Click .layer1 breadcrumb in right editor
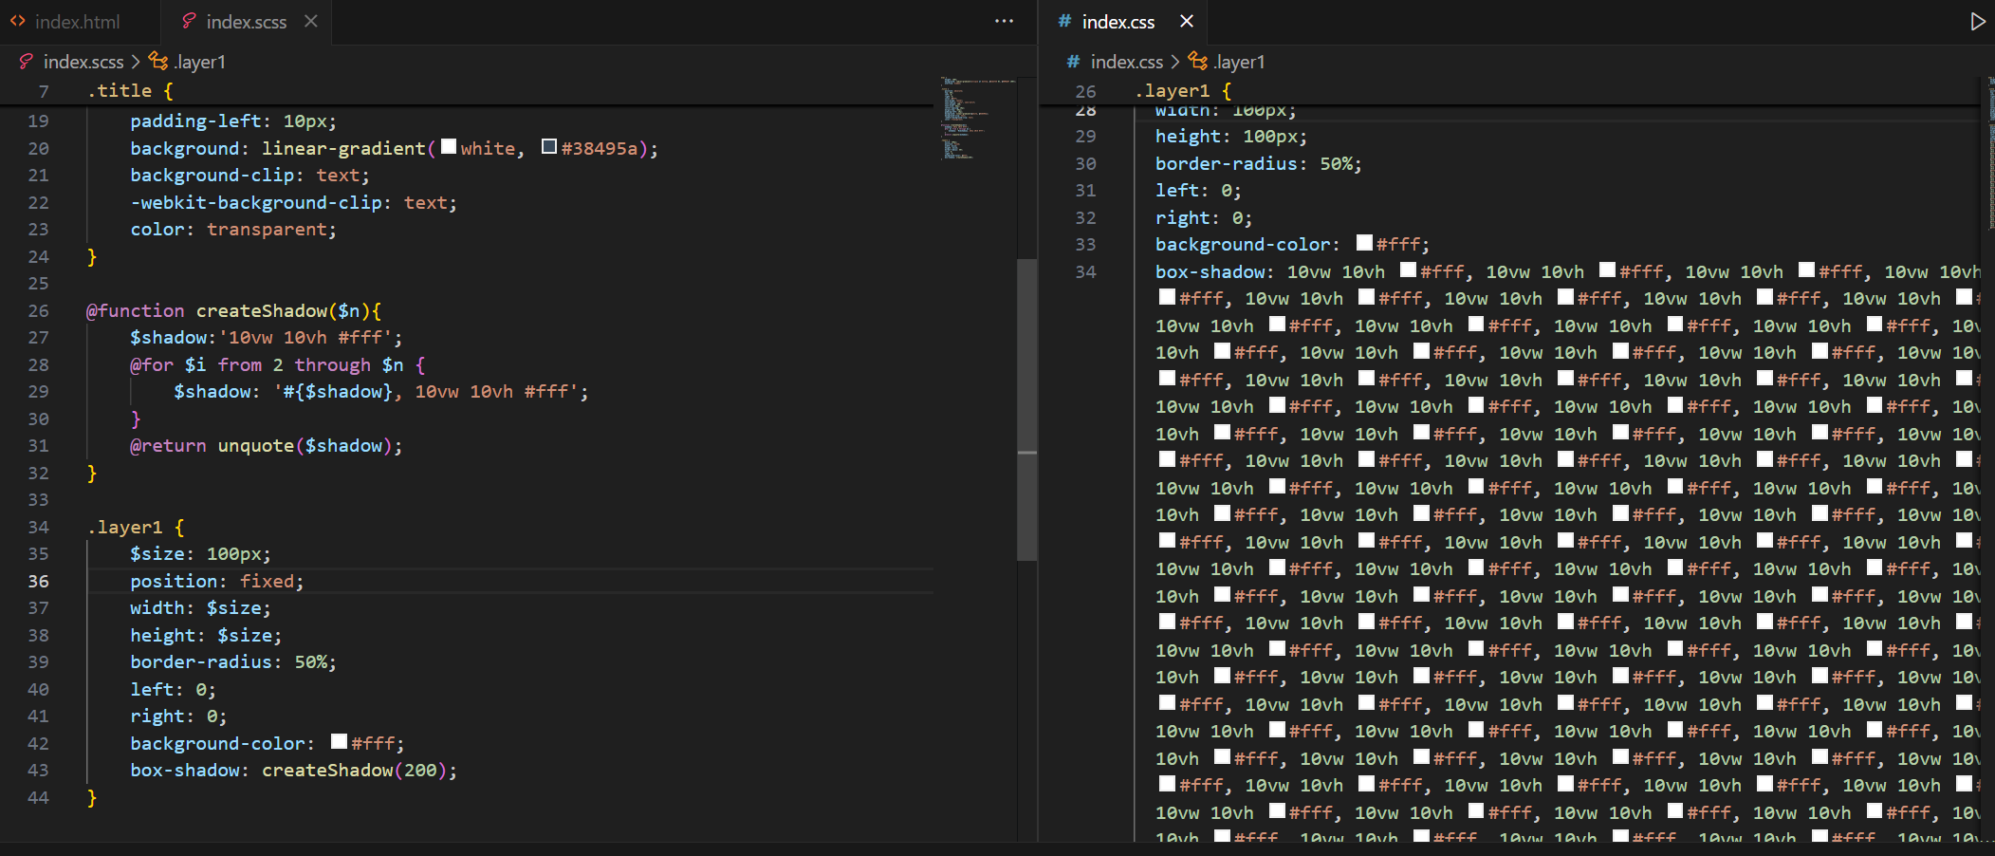This screenshot has height=856, width=1995. 1239,62
